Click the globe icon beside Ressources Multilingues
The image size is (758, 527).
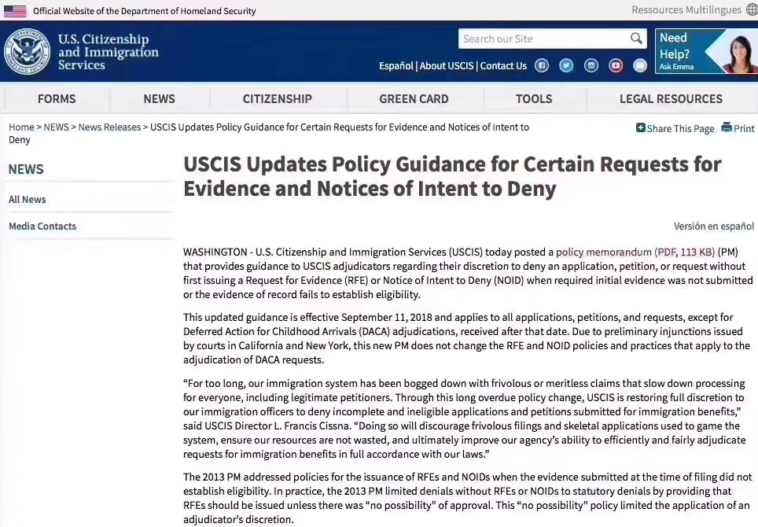(x=752, y=9)
